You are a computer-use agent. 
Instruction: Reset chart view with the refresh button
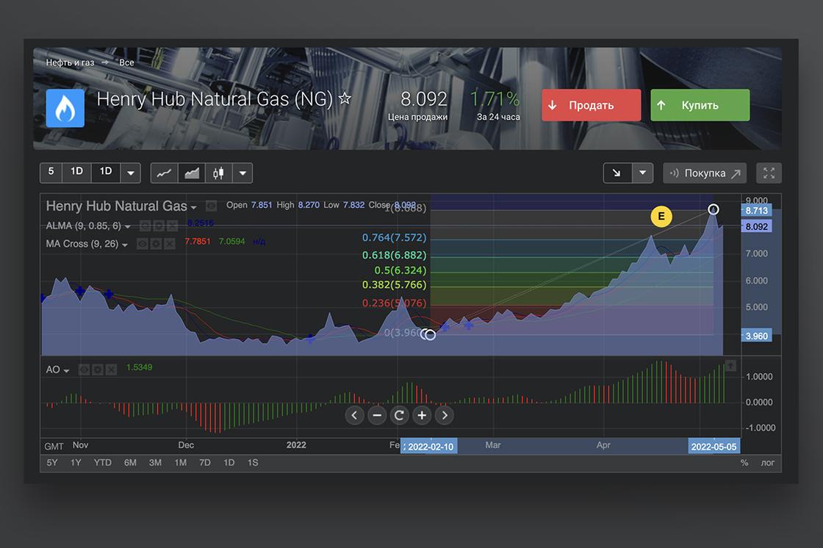[x=400, y=416]
